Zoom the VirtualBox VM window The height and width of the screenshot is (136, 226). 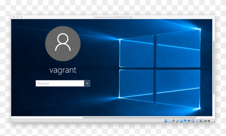(x=21, y=17)
